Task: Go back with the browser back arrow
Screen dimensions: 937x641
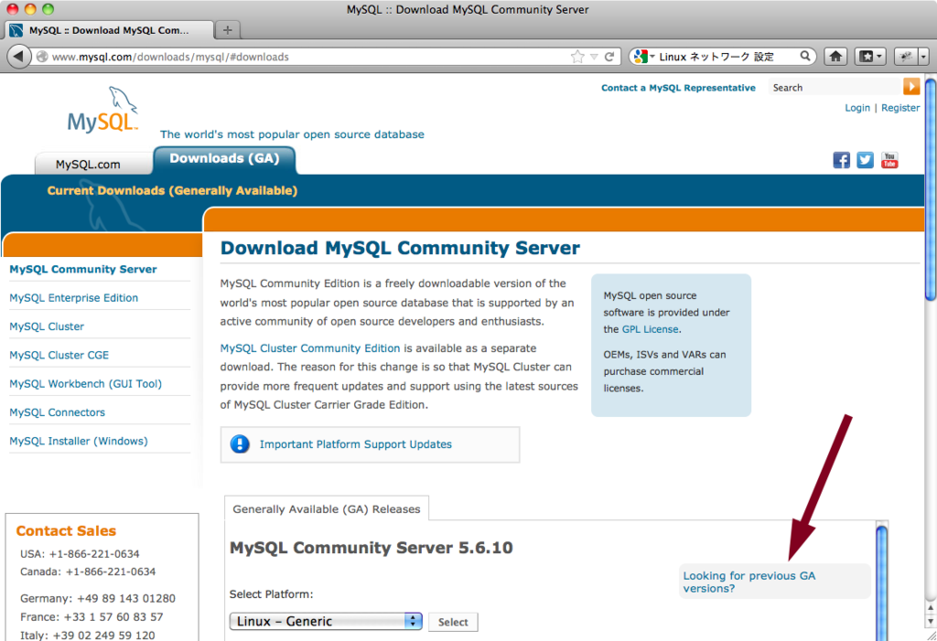Action: 18,57
